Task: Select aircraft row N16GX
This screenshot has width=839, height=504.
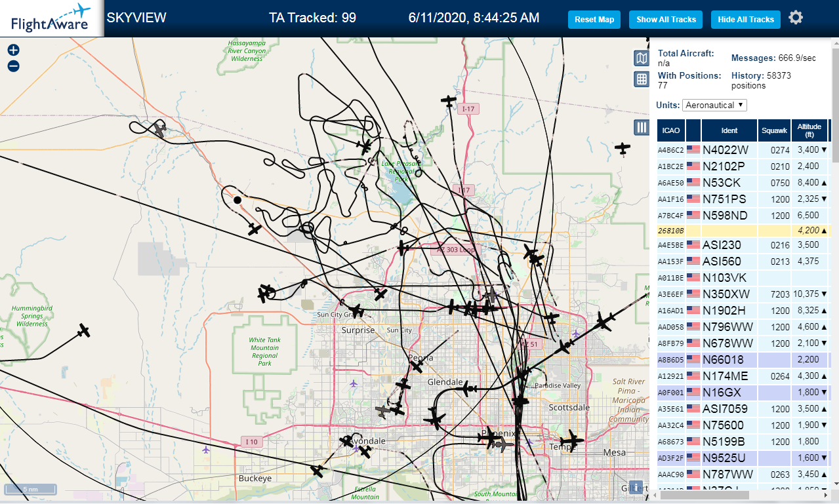Action: tap(745, 393)
